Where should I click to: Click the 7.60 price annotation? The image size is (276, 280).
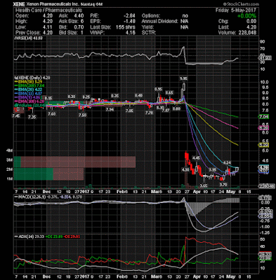[51, 114]
